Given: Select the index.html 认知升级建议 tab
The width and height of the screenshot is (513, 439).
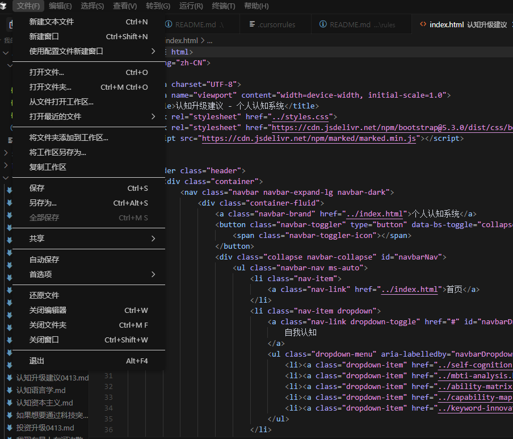Looking at the screenshot, I should tap(462, 24).
